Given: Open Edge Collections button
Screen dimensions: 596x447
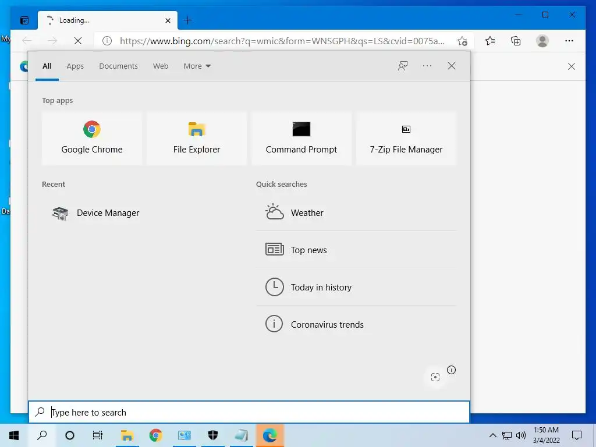Looking at the screenshot, I should 516,41.
